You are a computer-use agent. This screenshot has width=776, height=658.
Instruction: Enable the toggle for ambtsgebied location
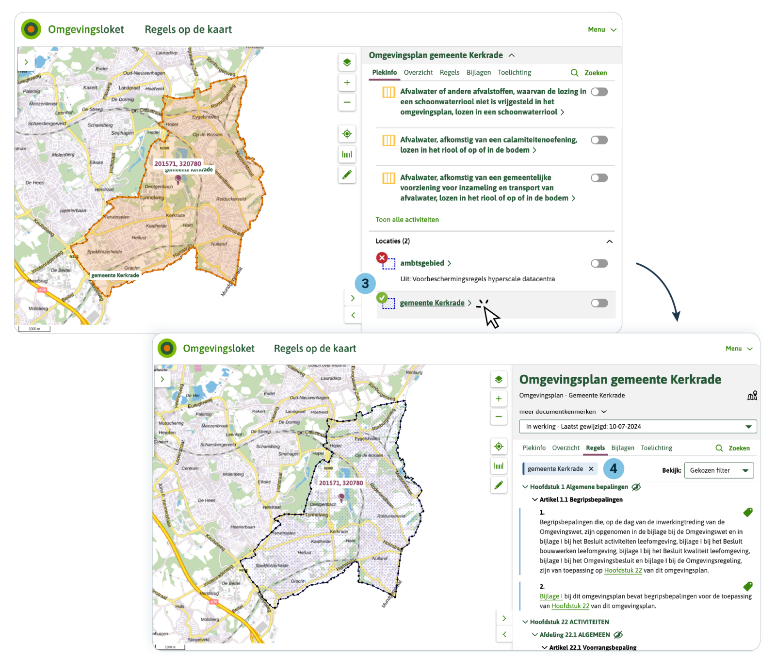click(599, 263)
